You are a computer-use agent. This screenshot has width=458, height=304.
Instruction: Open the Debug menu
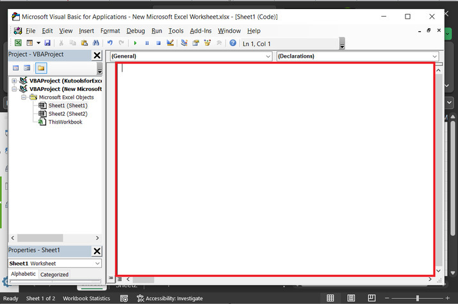pos(136,31)
